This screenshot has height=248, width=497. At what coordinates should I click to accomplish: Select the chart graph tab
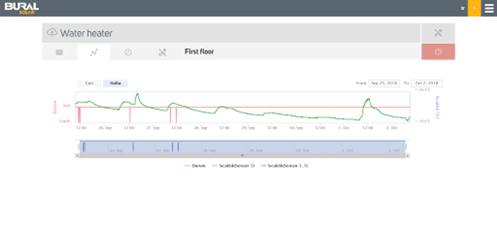[94, 52]
